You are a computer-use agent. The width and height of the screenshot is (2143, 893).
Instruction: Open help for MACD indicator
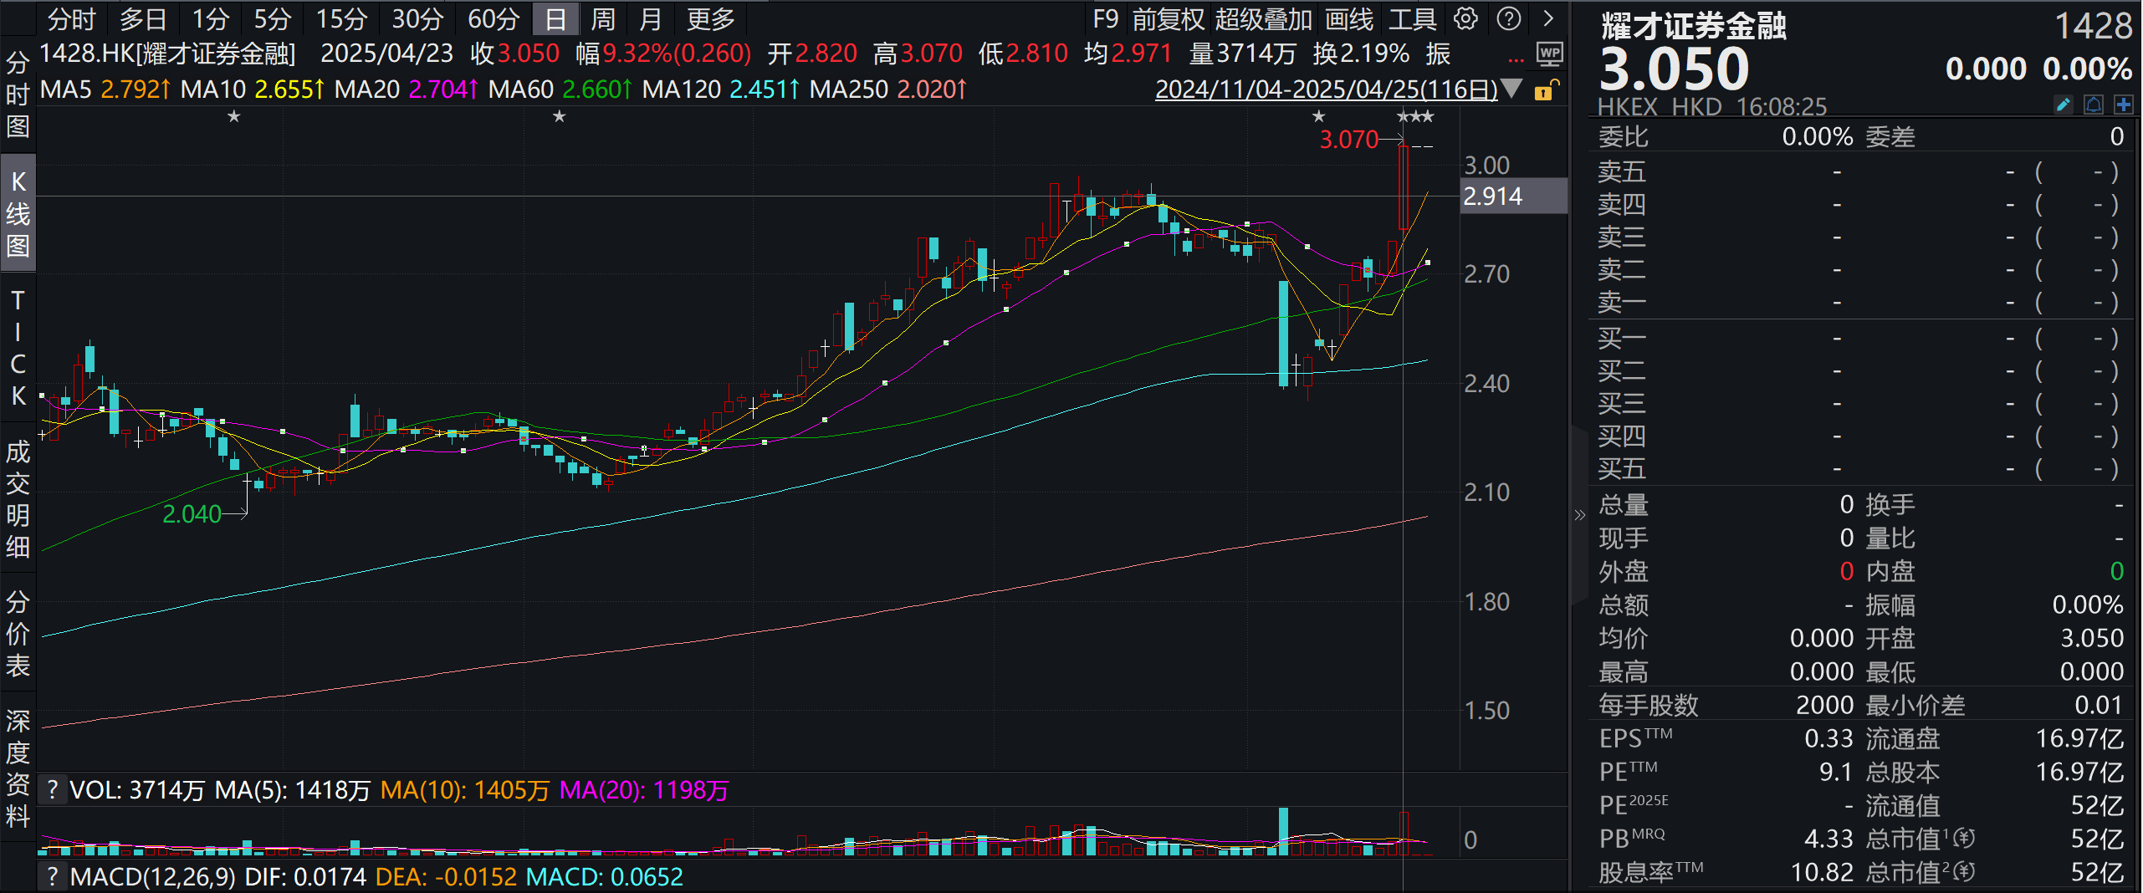pos(53,876)
